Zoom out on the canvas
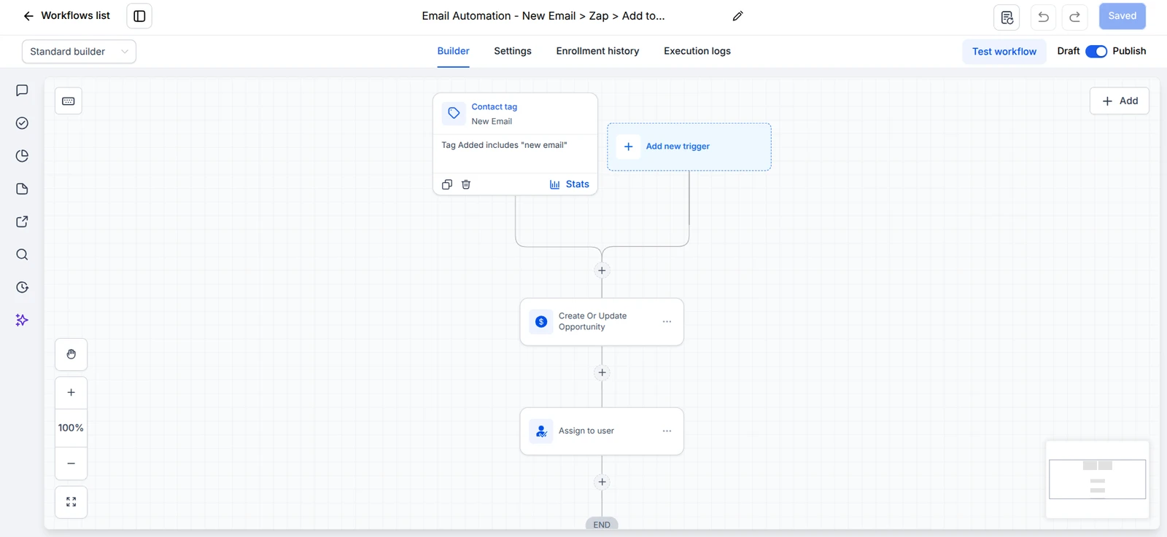This screenshot has width=1167, height=537. (71, 463)
